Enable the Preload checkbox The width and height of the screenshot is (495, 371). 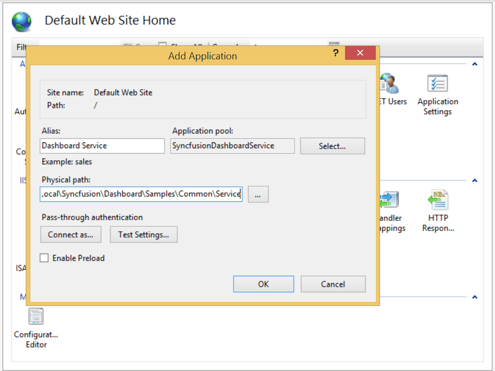(44, 258)
